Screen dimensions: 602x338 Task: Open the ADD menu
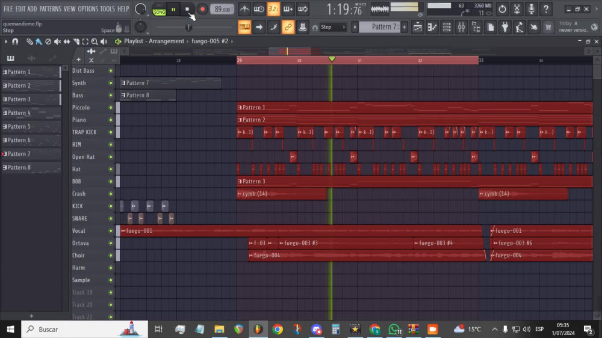[x=33, y=9]
